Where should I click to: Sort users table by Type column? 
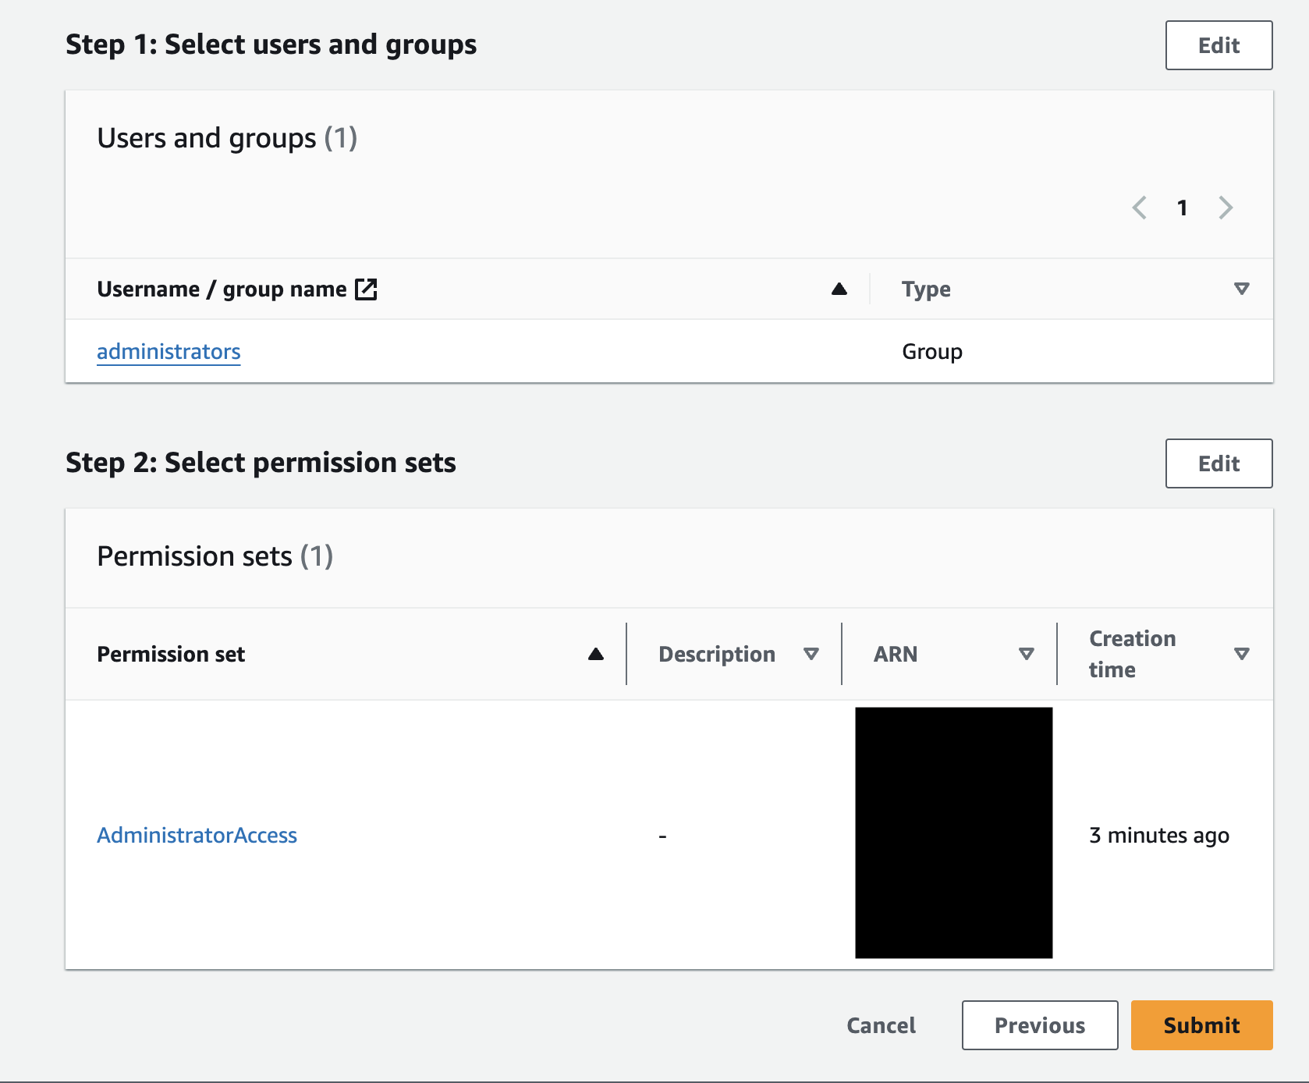tap(1241, 289)
